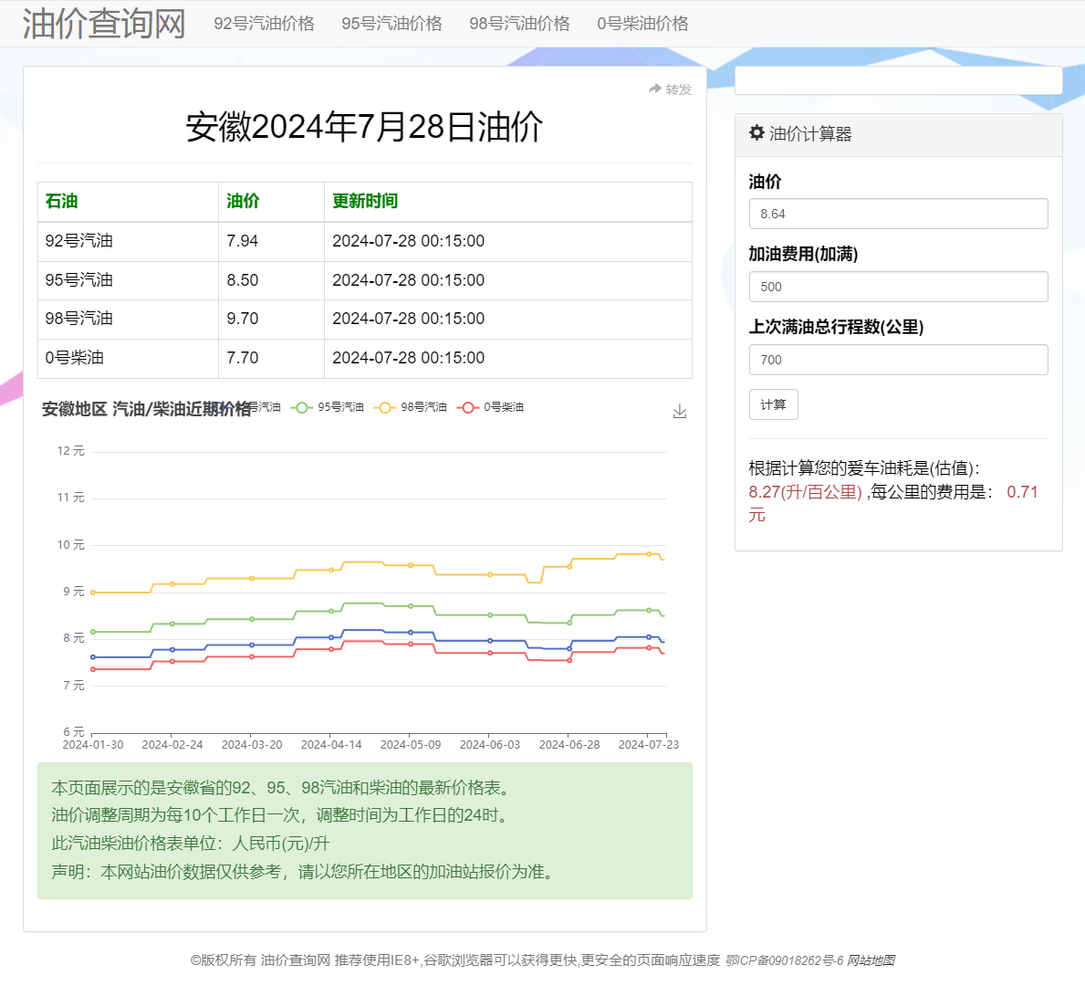Screen dimensions: 1085x986
Task: Click the 转发 share arrow icon
Action: tap(654, 89)
